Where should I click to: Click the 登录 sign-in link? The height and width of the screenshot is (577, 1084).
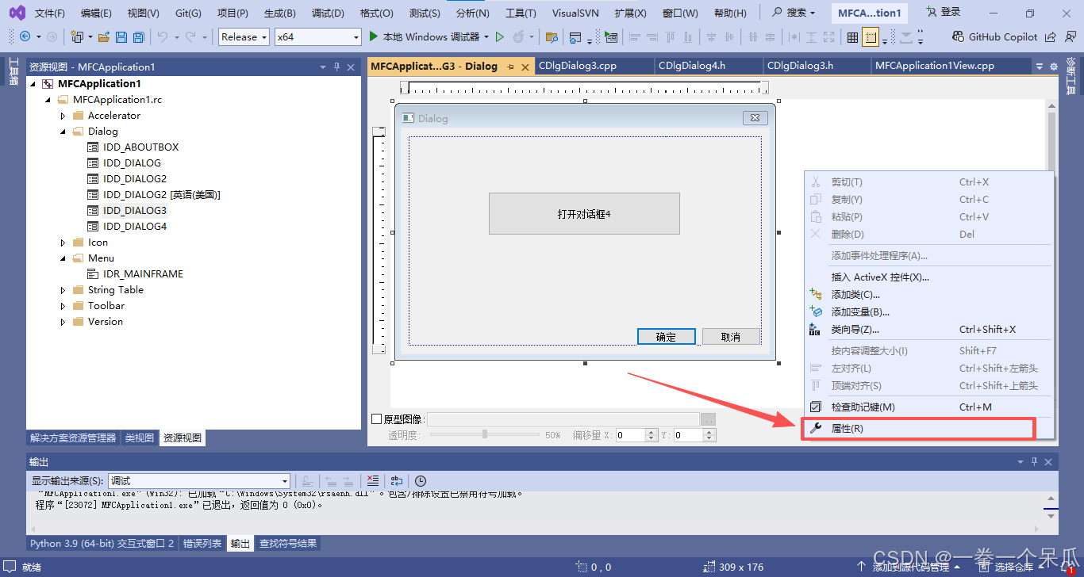tap(943, 12)
